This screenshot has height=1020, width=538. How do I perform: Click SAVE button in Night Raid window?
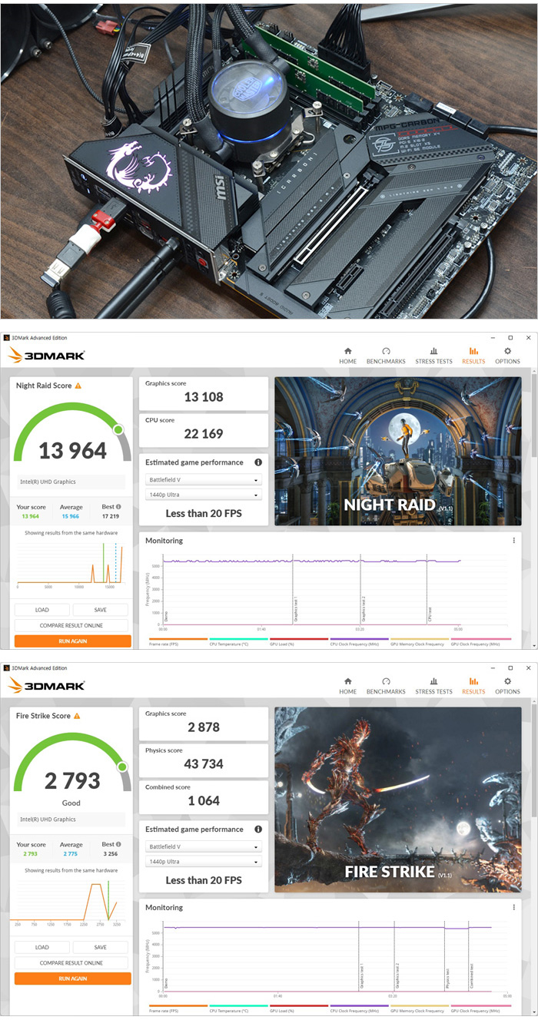[x=101, y=610]
